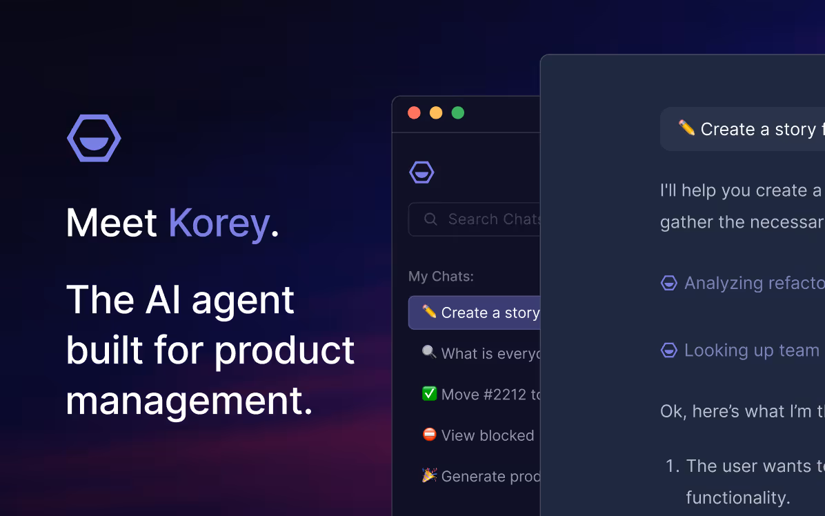The width and height of the screenshot is (825, 516).
Task: Select the 'Create a story' chat in sidebar
Action: (475, 313)
